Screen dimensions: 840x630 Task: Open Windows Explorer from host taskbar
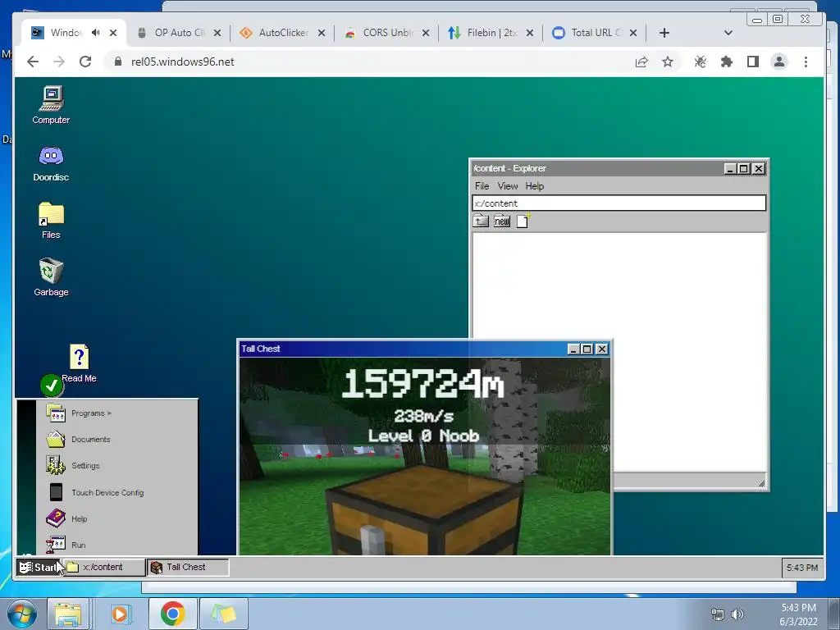[68, 614]
